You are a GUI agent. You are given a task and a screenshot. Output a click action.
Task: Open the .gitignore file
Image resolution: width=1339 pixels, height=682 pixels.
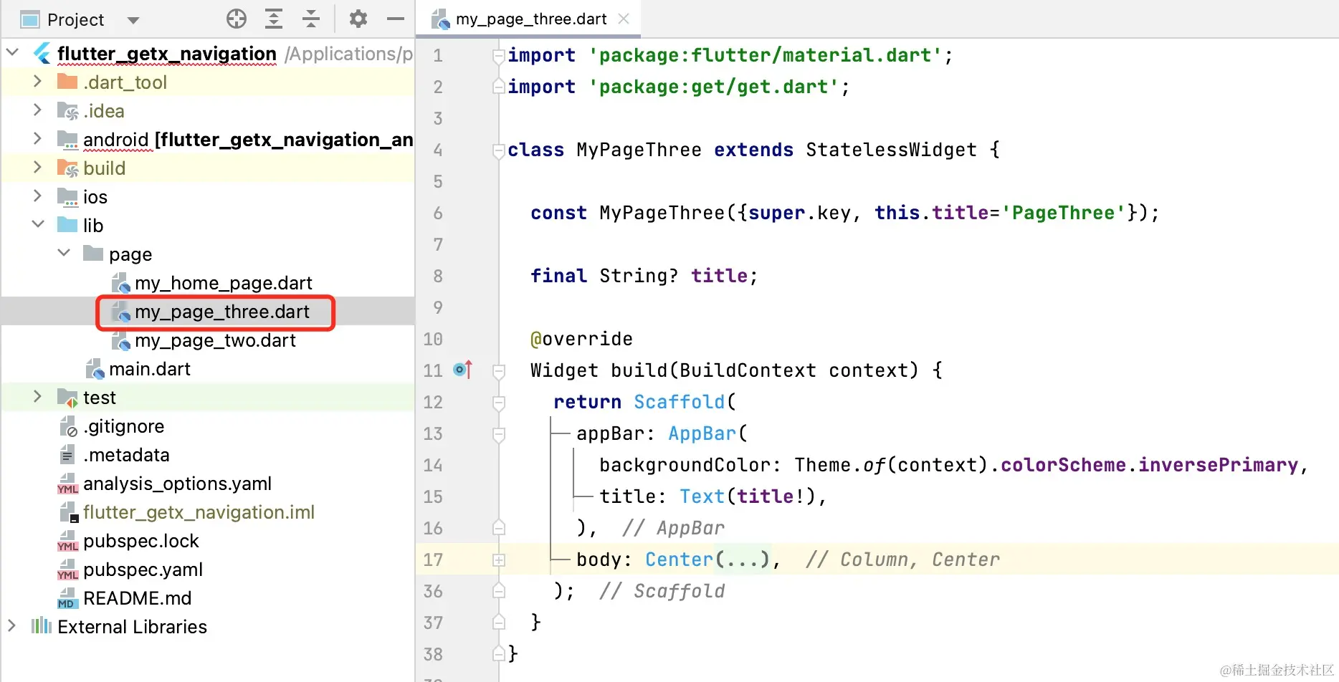point(124,426)
